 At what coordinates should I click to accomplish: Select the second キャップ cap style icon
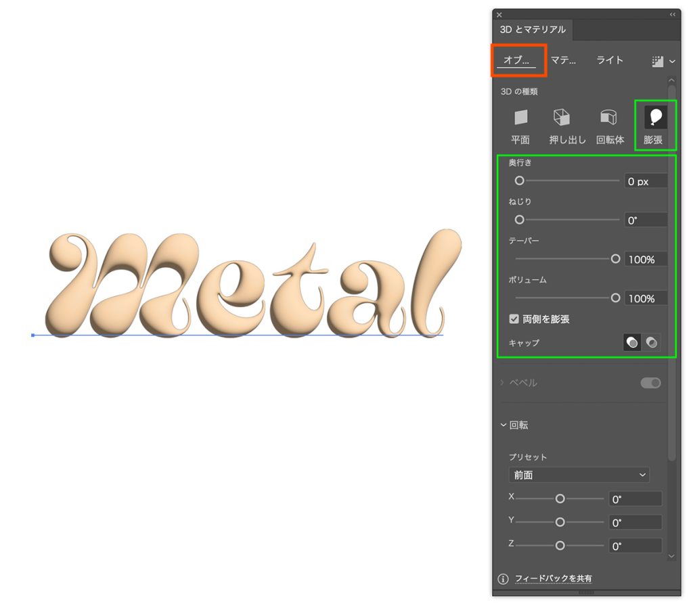click(651, 342)
